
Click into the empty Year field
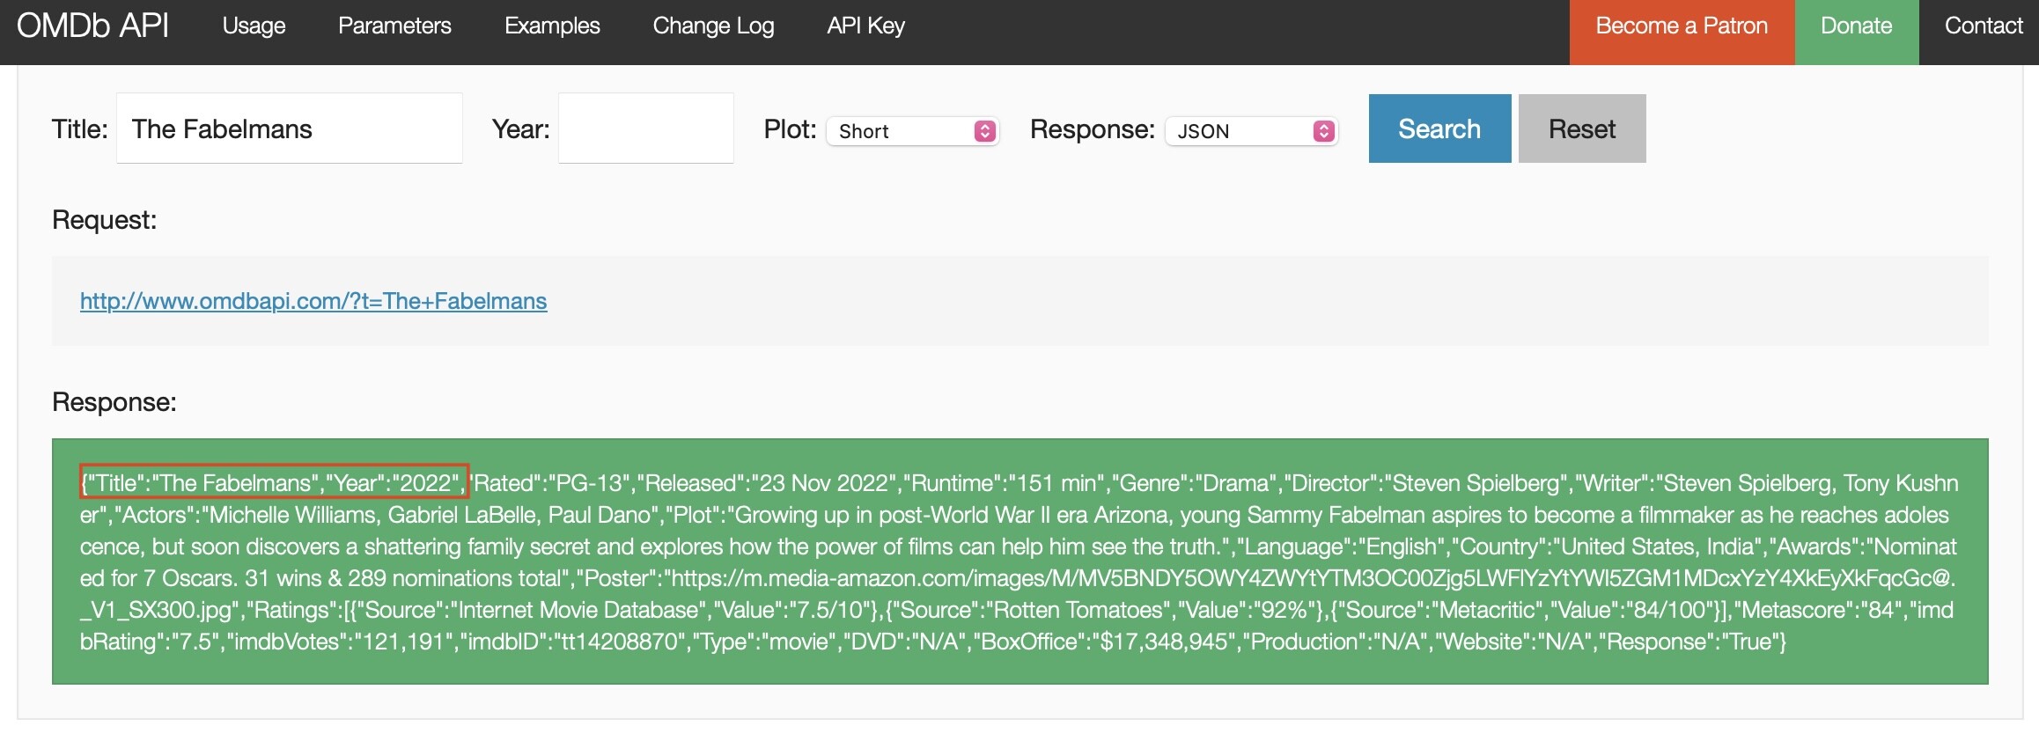pos(645,128)
